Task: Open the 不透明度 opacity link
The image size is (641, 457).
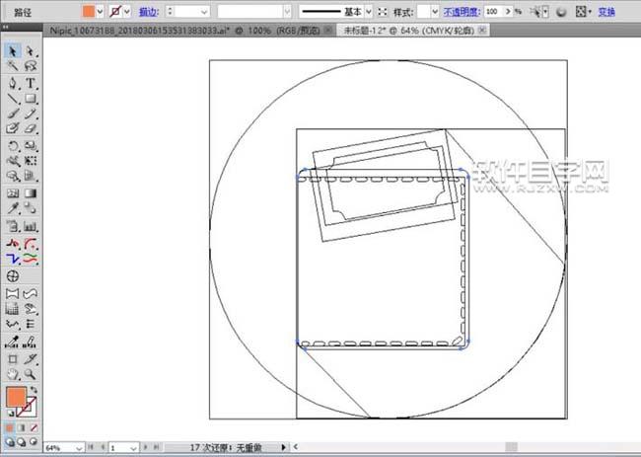Action: click(x=462, y=12)
